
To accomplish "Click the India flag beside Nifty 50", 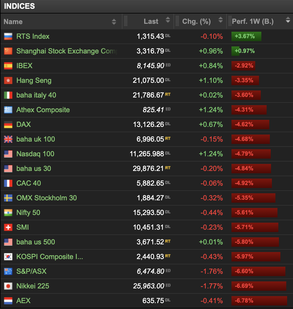I will [8, 213].
